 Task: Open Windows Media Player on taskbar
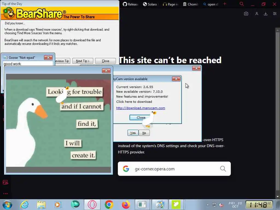(58, 205)
